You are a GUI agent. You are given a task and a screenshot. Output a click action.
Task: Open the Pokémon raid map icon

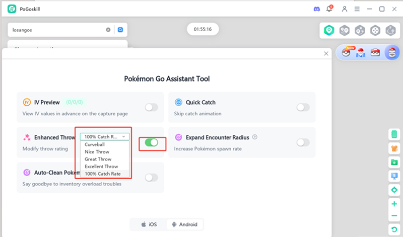pyautogui.click(x=361, y=53)
